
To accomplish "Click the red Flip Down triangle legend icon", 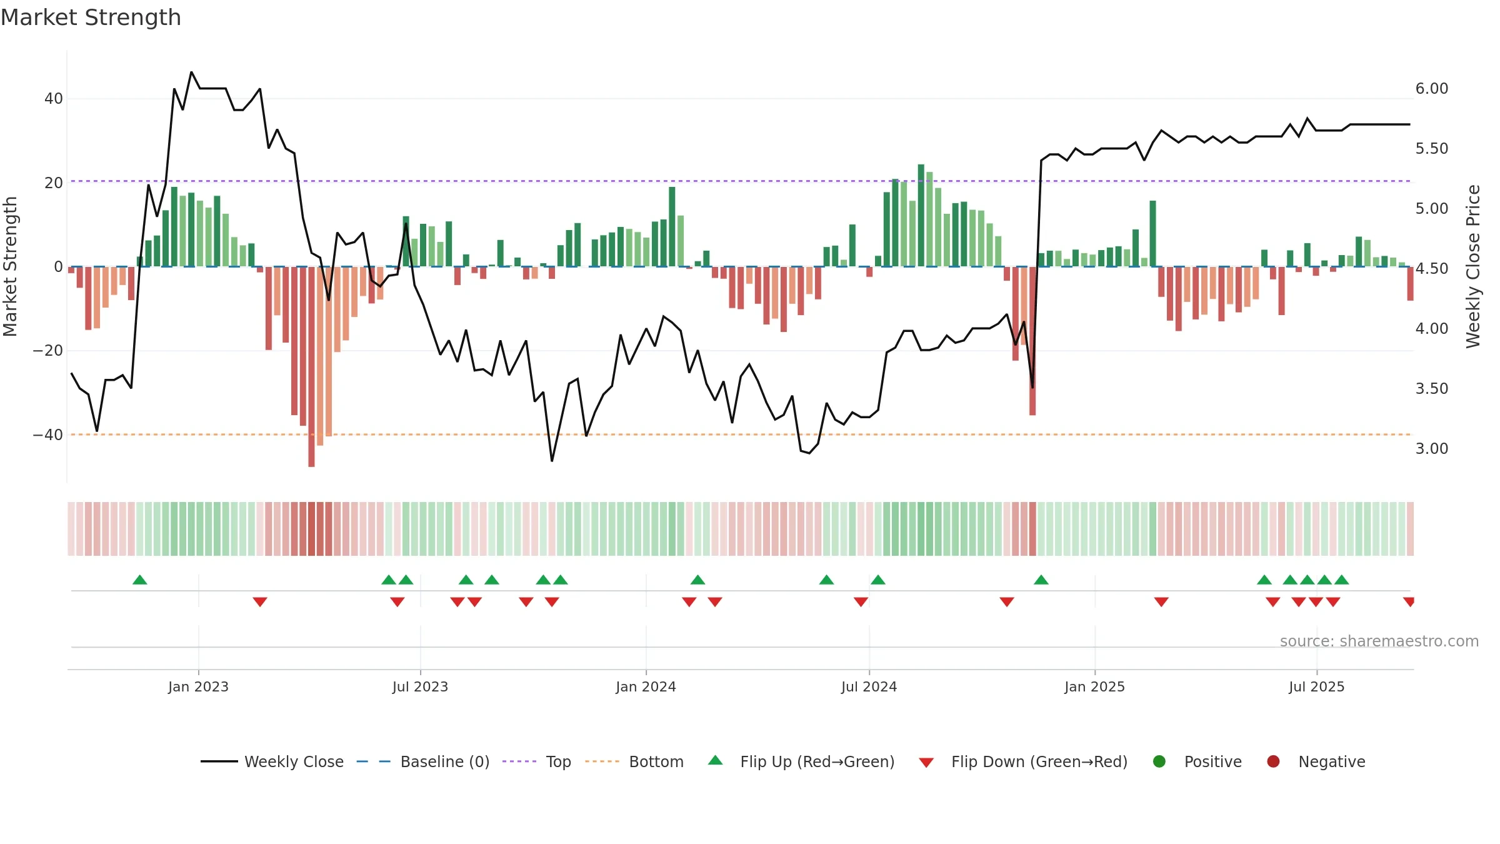I will [x=927, y=763].
